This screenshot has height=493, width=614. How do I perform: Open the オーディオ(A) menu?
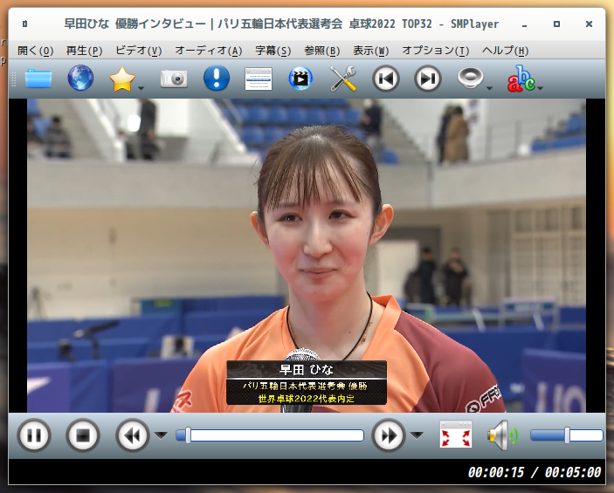(209, 51)
